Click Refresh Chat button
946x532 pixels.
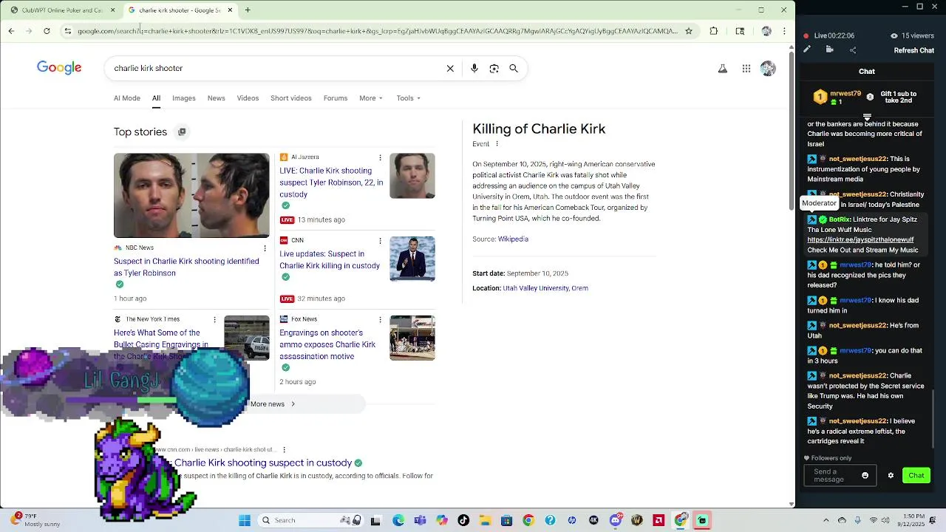pyautogui.click(x=914, y=50)
